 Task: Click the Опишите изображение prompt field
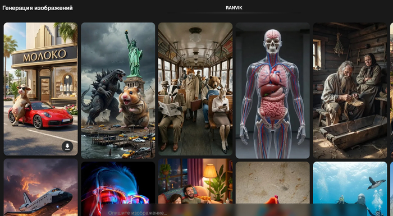[234, 210]
